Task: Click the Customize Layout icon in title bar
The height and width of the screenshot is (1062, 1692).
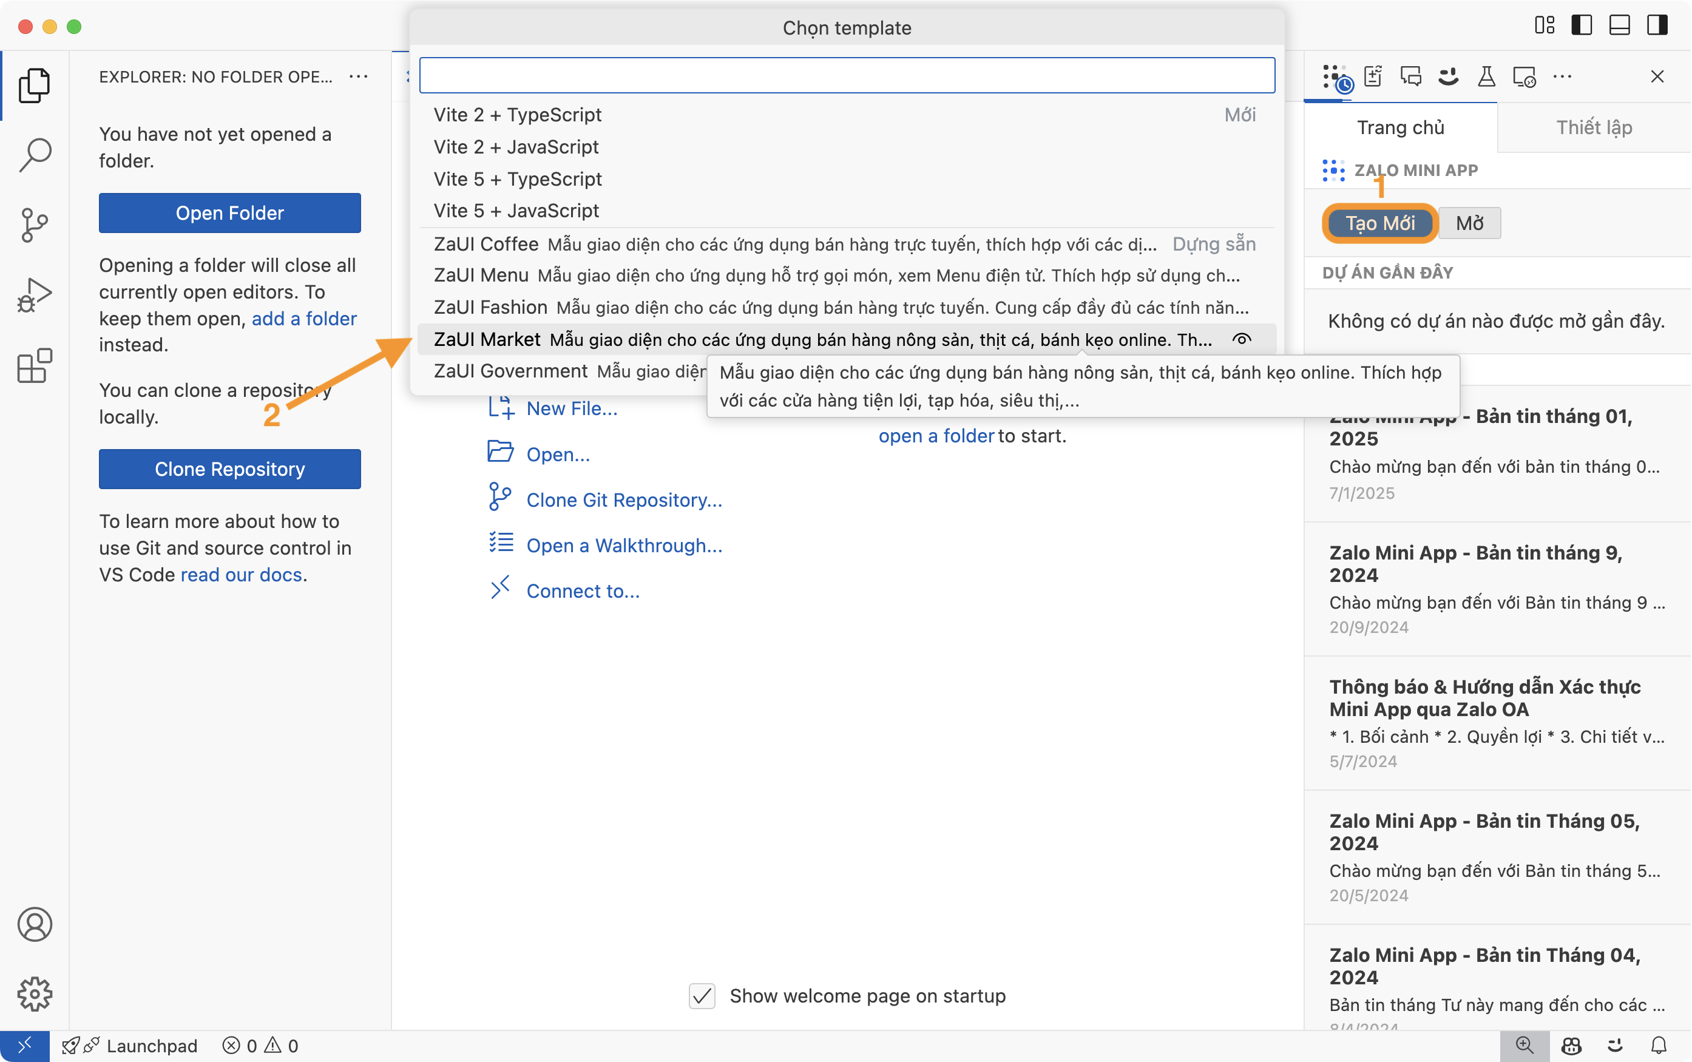Action: (x=1544, y=26)
